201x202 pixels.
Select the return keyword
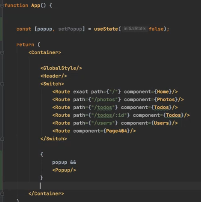click(25, 45)
